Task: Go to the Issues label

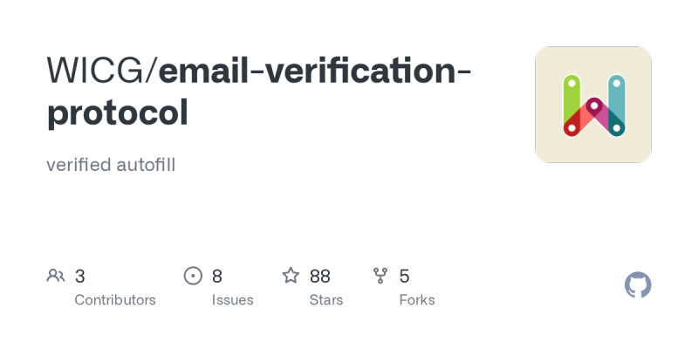Action: pyautogui.click(x=233, y=300)
